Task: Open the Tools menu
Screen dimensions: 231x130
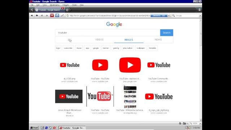Action: (x=74, y=5)
